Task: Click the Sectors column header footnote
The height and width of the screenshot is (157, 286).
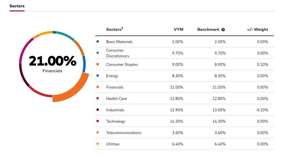Action: tap(123, 28)
